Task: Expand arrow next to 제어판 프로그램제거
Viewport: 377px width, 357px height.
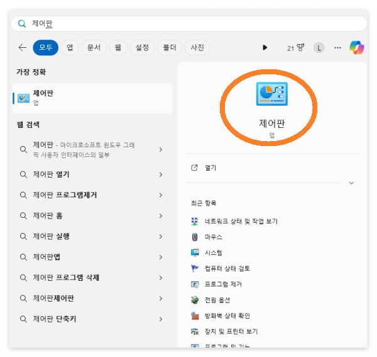Action: (x=161, y=195)
